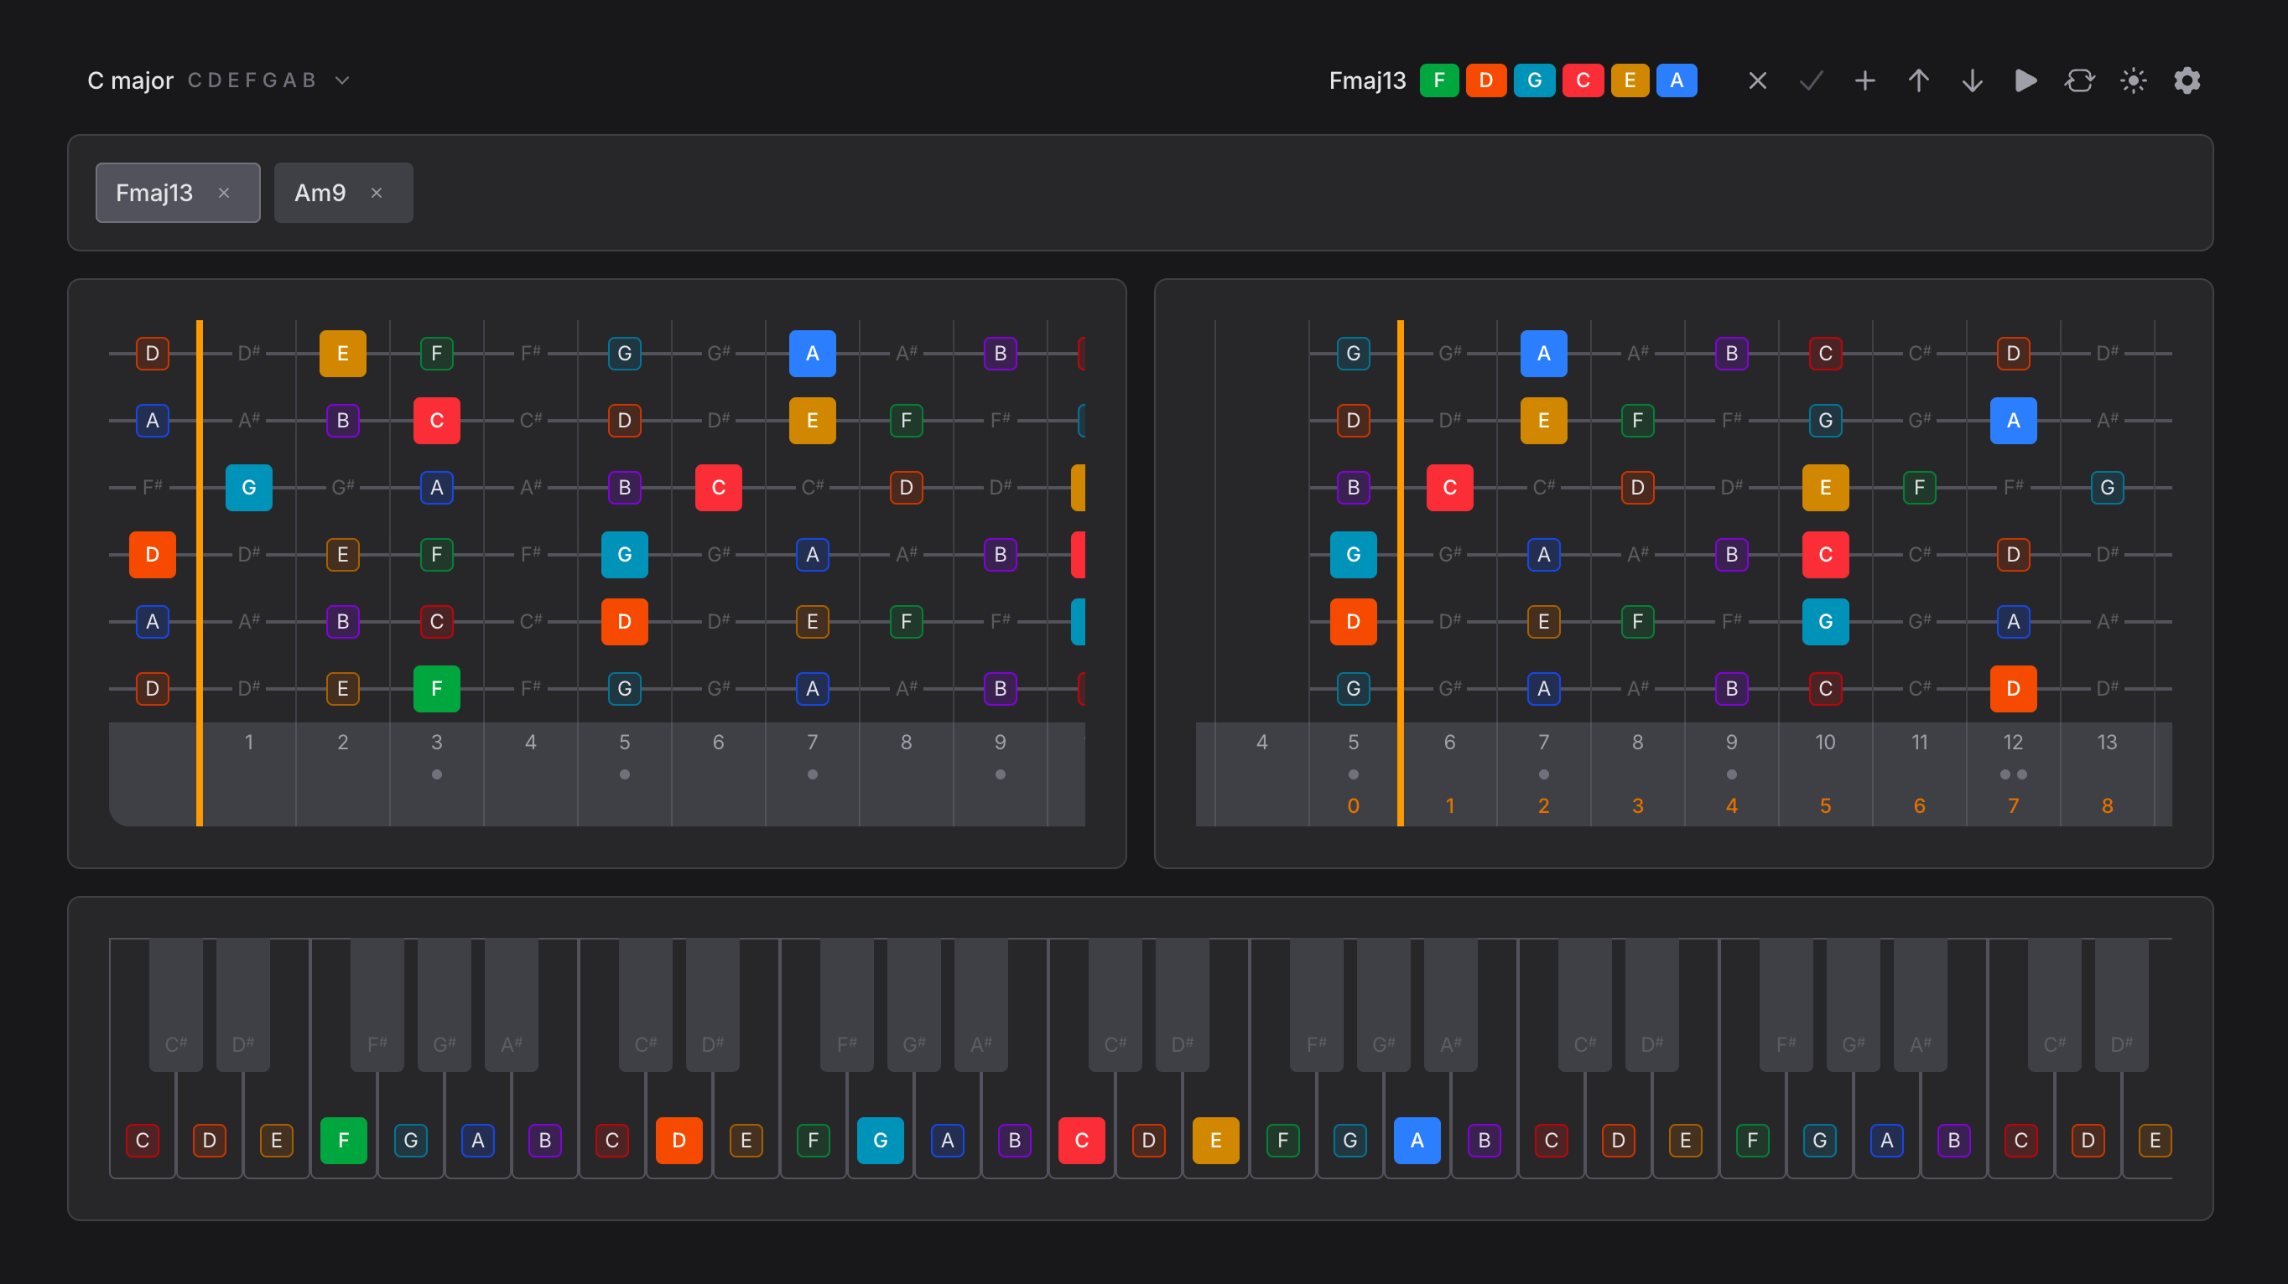The image size is (2288, 1284).
Task: Open the C major scale dropdown
Action: [x=342, y=80]
